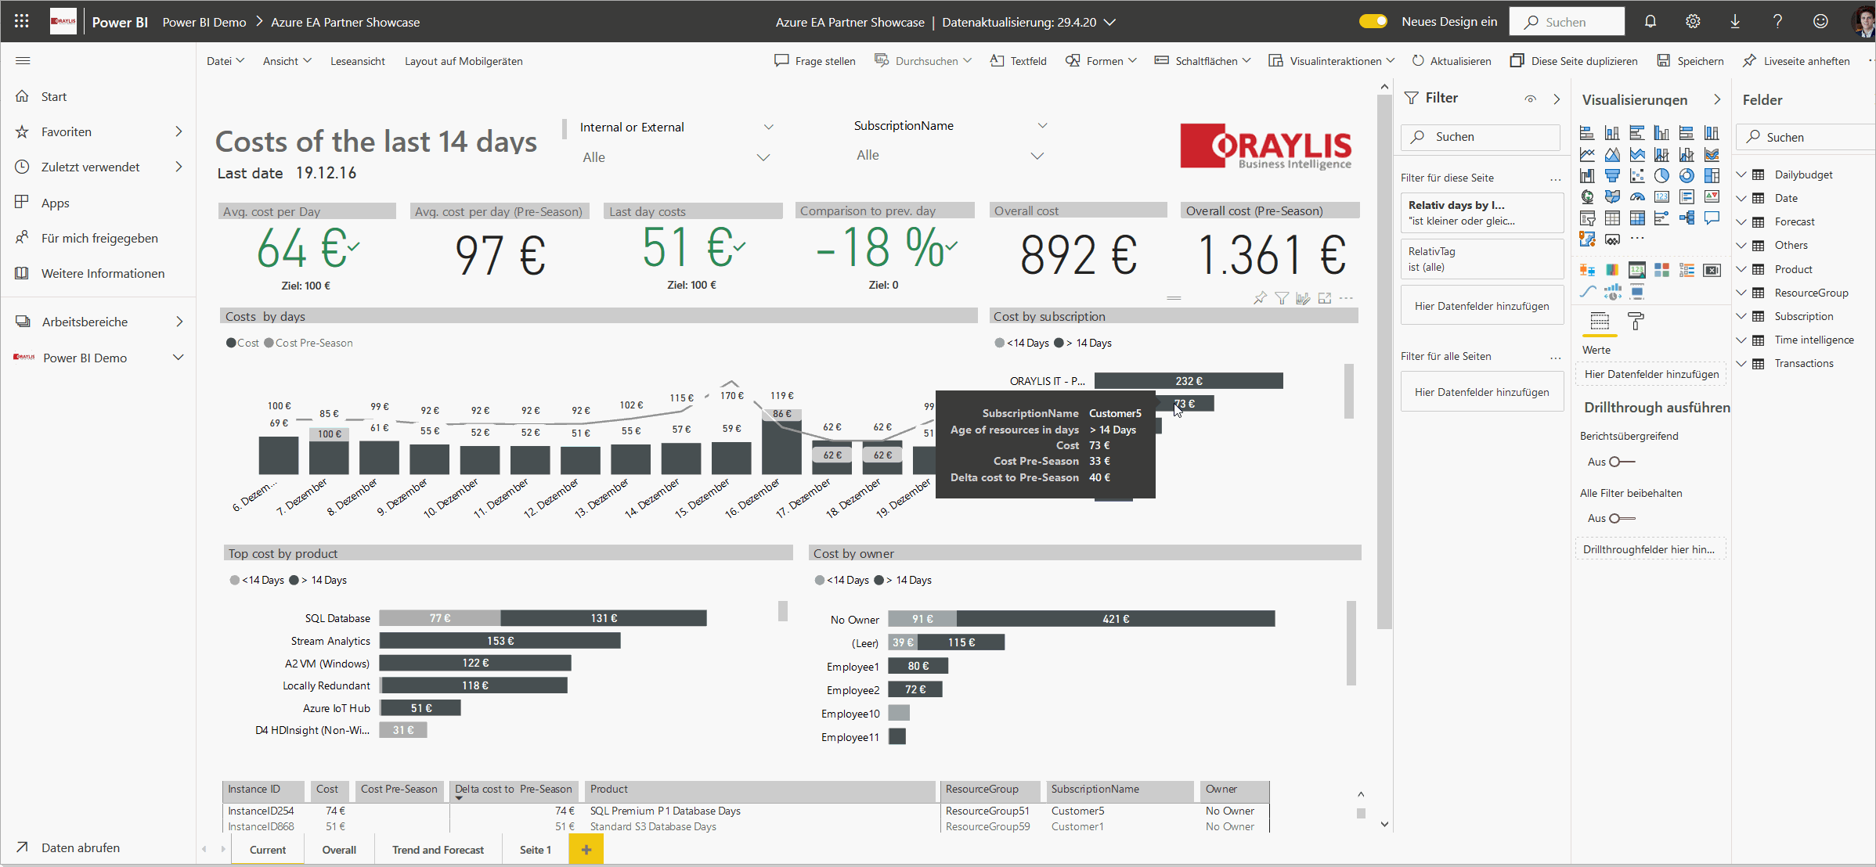Pick the donut chart visual
Image resolution: width=1876 pixels, height=867 pixels.
[x=1687, y=175]
